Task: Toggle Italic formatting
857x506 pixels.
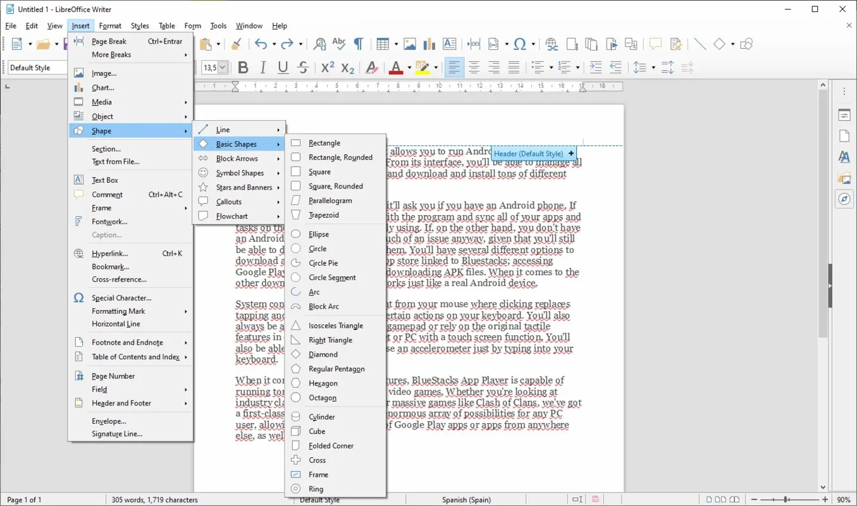Action: (x=263, y=68)
